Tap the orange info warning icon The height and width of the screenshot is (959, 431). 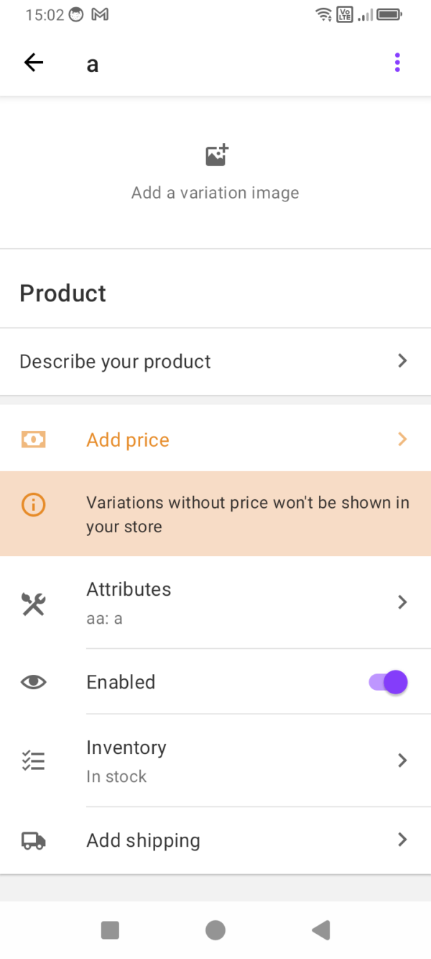click(x=34, y=505)
